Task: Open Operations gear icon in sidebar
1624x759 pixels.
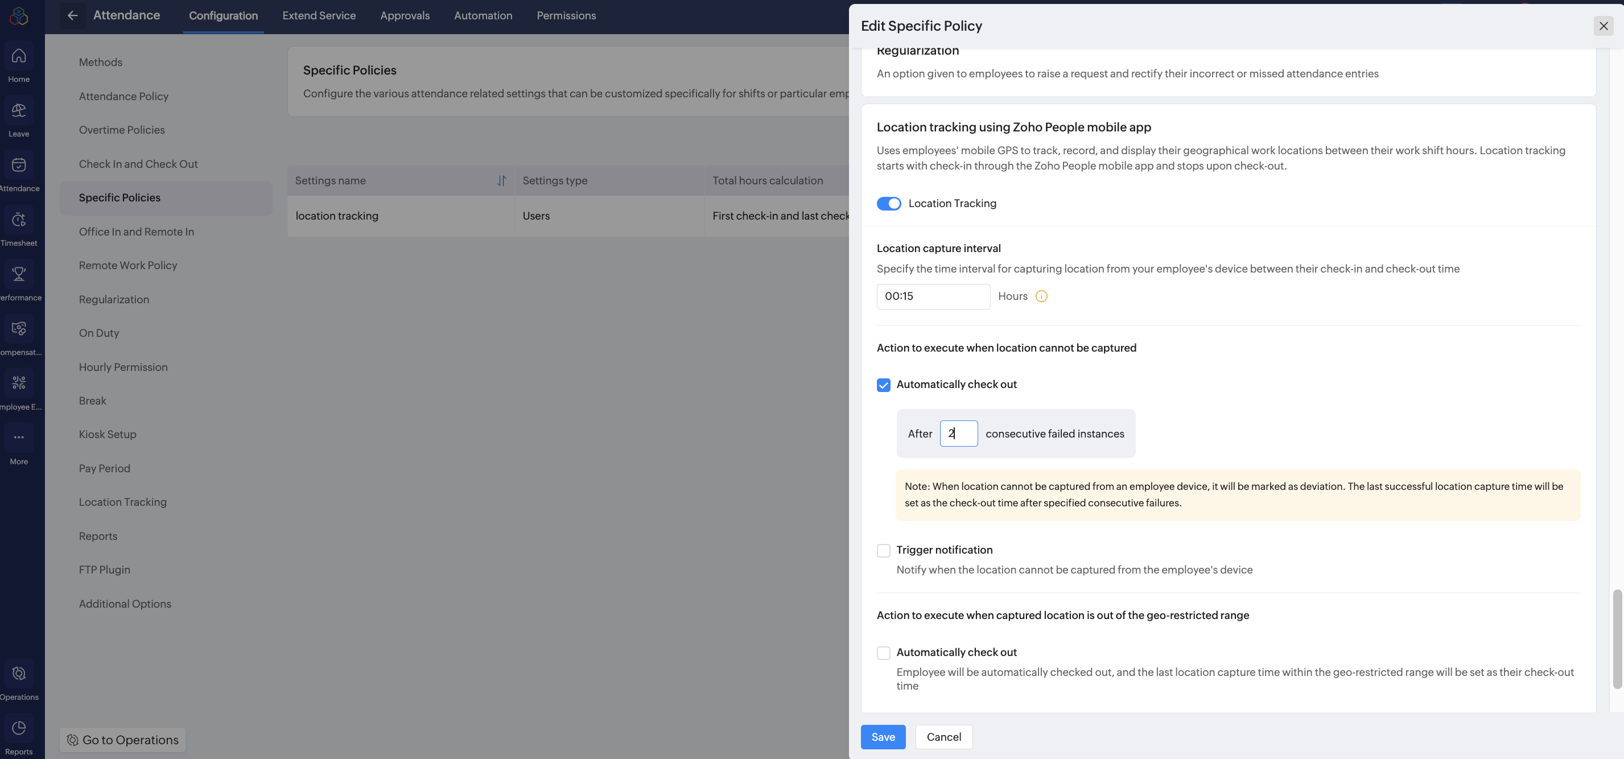Action: tap(19, 673)
